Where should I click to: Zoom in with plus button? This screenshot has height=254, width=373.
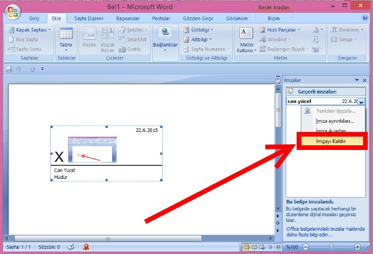(x=357, y=247)
